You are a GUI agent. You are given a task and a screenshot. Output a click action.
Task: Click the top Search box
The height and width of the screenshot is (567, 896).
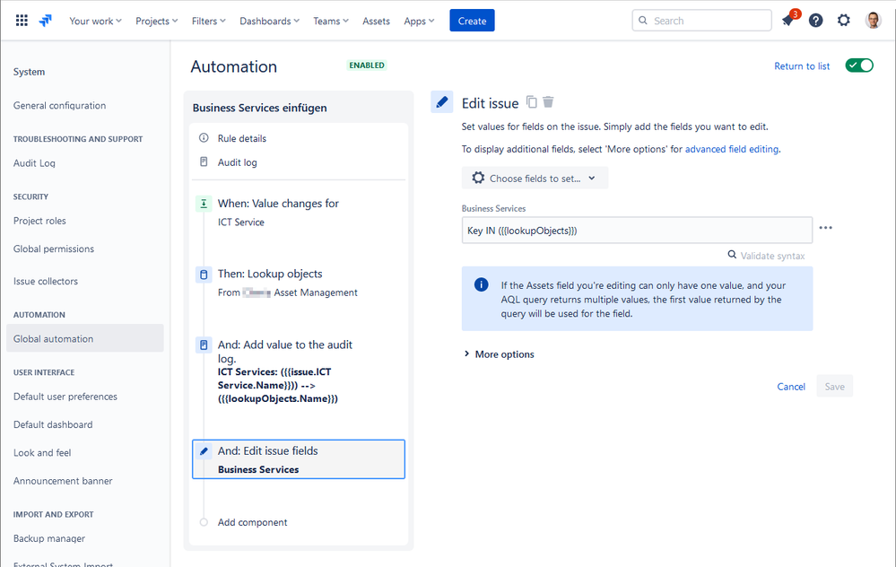click(x=701, y=21)
